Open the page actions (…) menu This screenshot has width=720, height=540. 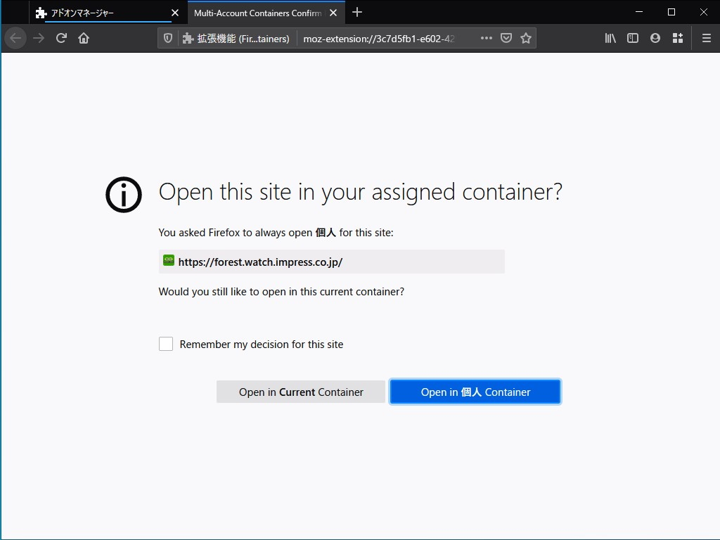486,38
